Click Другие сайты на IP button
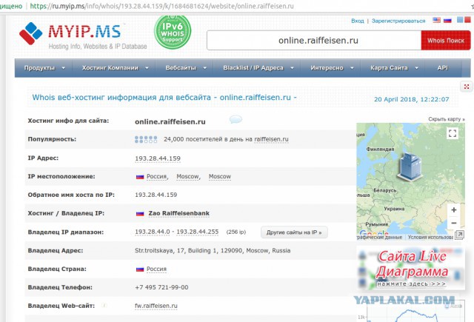The height and width of the screenshot is (322, 474). pyautogui.click(x=294, y=232)
